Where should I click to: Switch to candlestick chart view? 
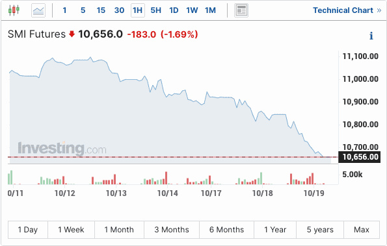pyautogui.click(x=14, y=10)
